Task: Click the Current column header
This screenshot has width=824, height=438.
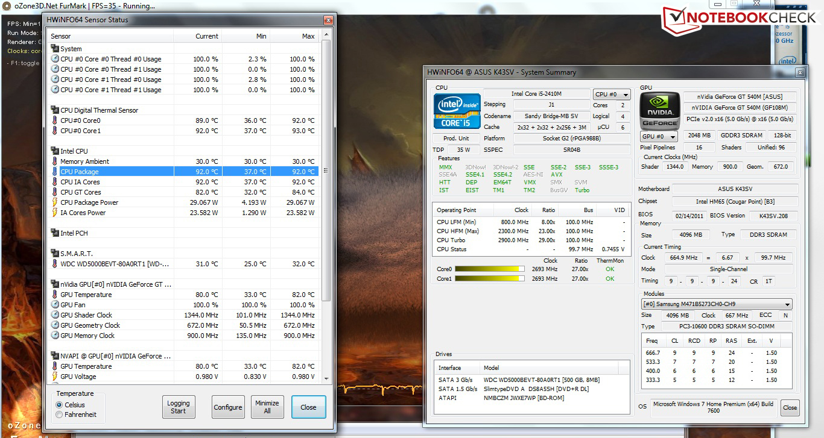Action: coord(198,36)
